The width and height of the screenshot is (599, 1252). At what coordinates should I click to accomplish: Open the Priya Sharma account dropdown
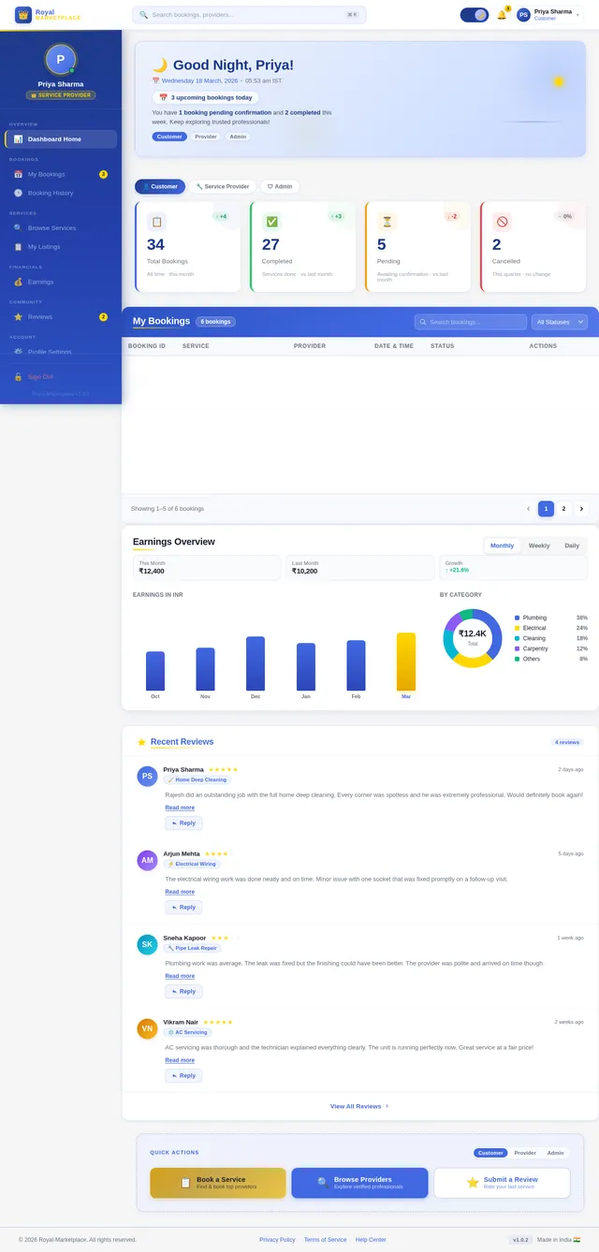click(548, 15)
